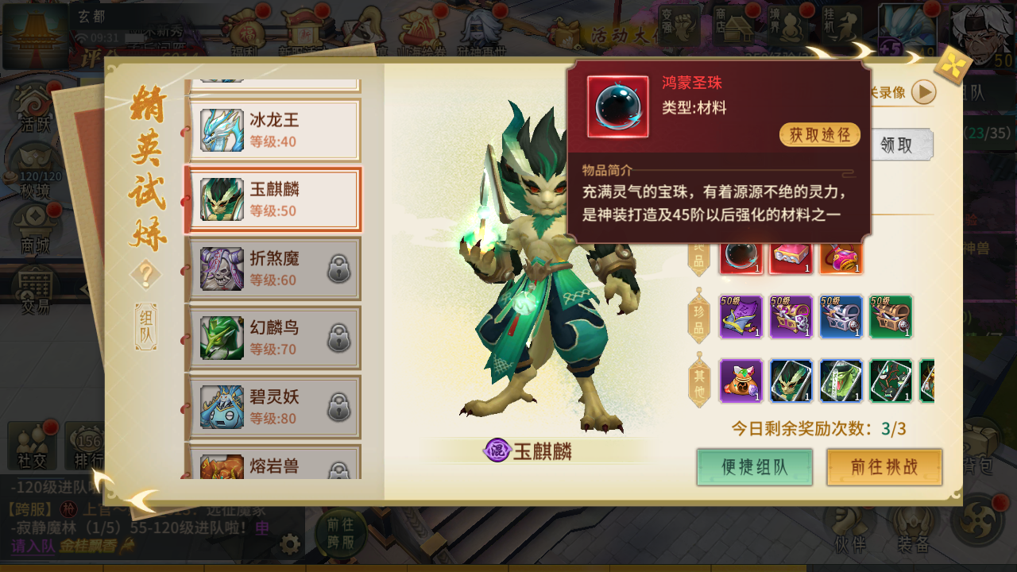Click padlock icon on 幻麟鸟 entry
Image resolution: width=1017 pixels, height=572 pixels.
click(339, 338)
